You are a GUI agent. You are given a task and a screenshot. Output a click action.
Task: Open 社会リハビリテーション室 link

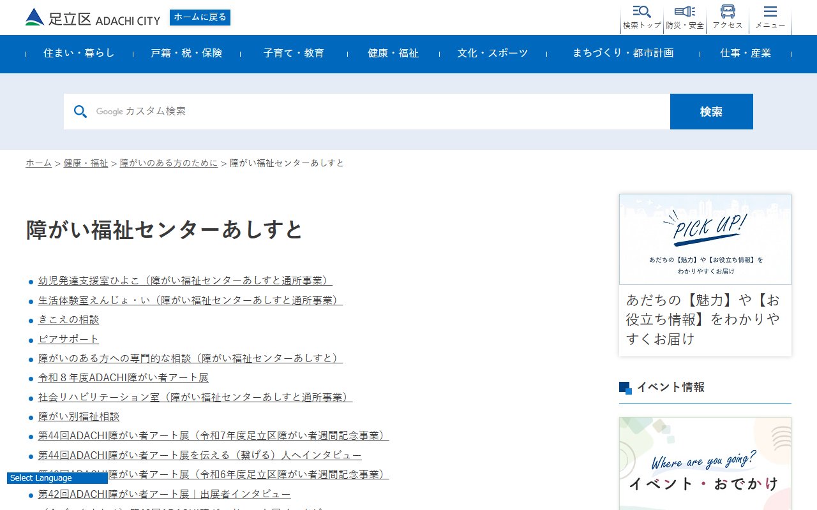[195, 397]
